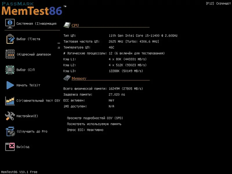Click clock speed value 2625 MHz
Screen dimensions: 232x174
tap(134, 41)
